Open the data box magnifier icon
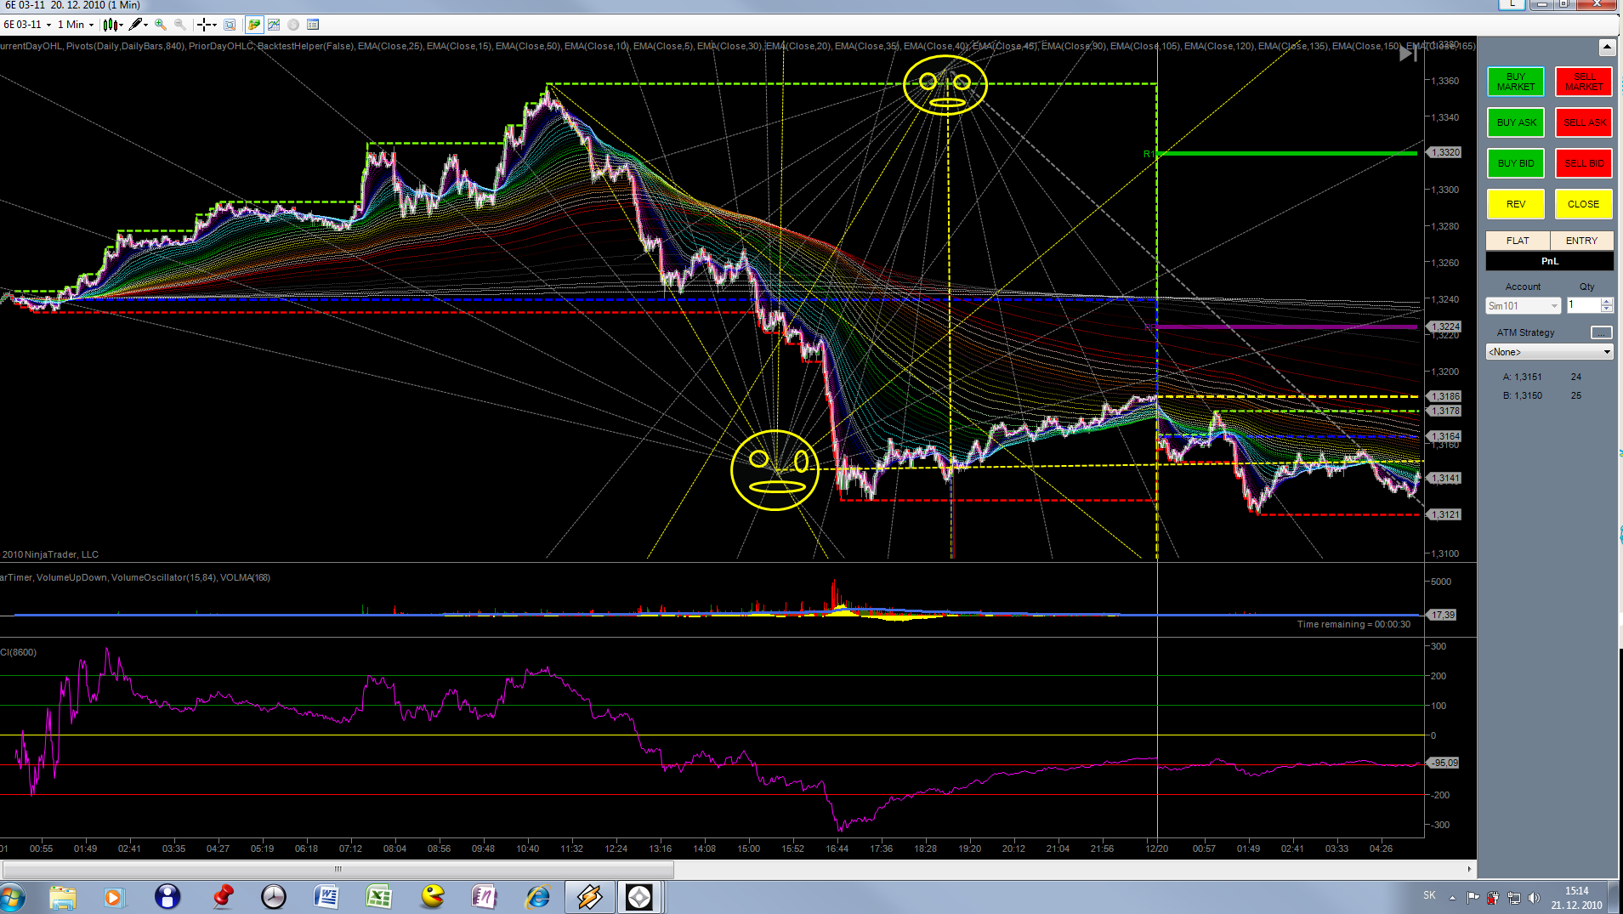Viewport: 1623px width, 914px height. (230, 25)
